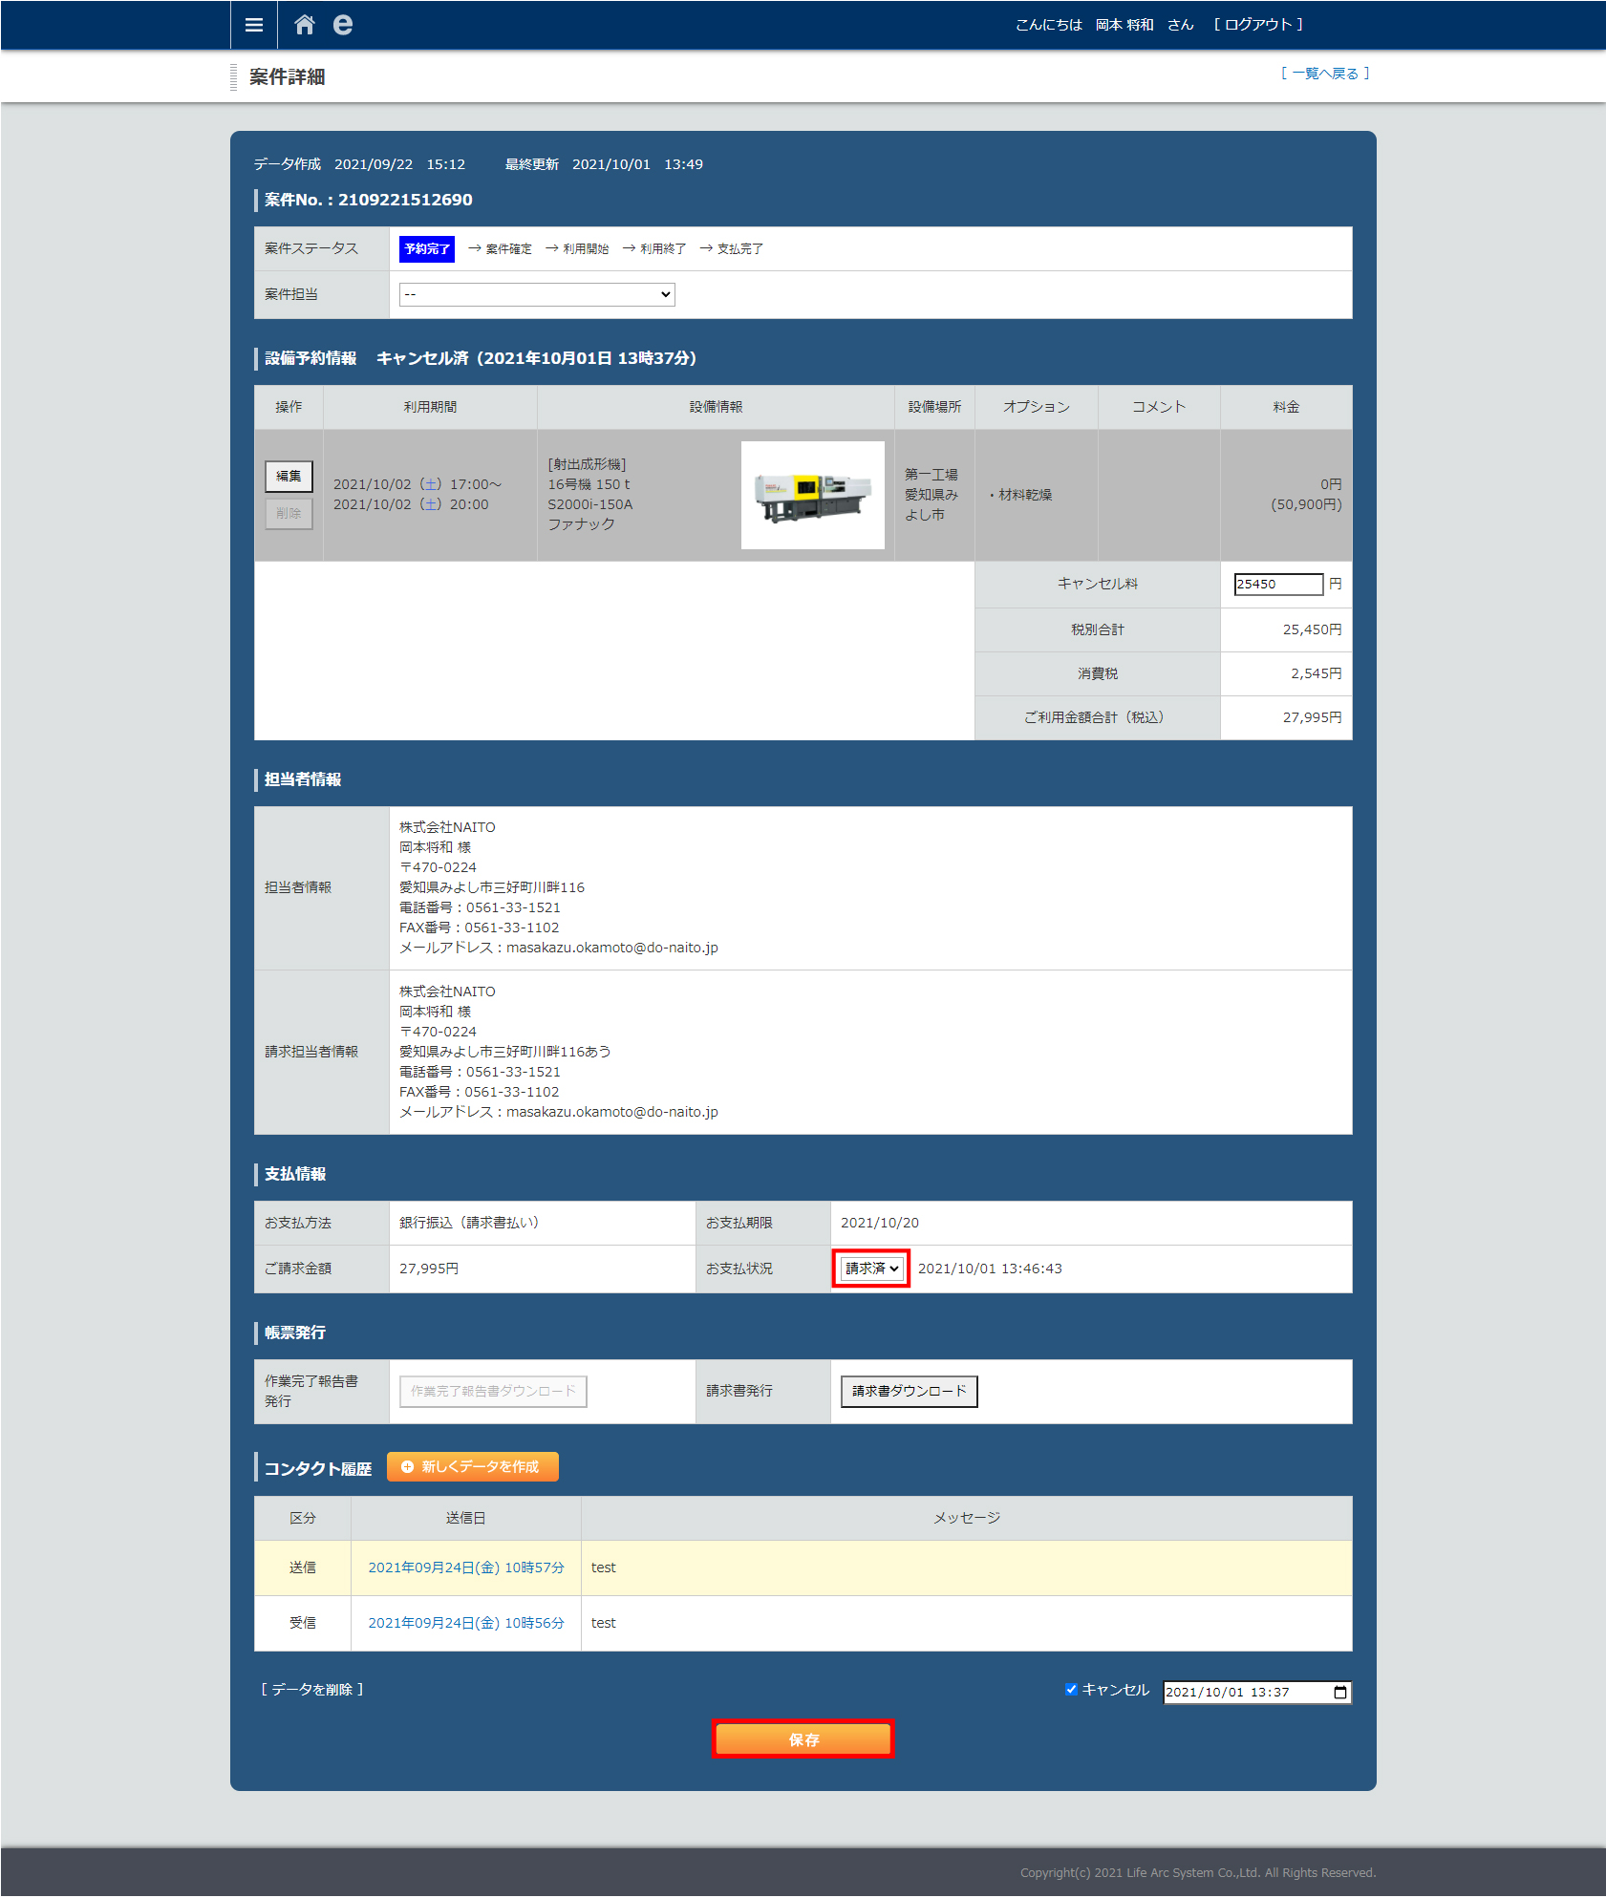Open the 10時57分 sent contact entry

[x=465, y=1567]
